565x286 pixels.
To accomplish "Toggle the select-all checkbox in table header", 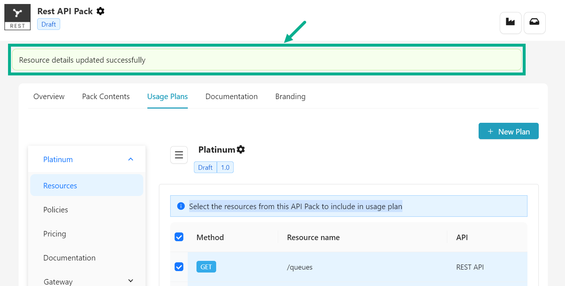I will [179, 237].
